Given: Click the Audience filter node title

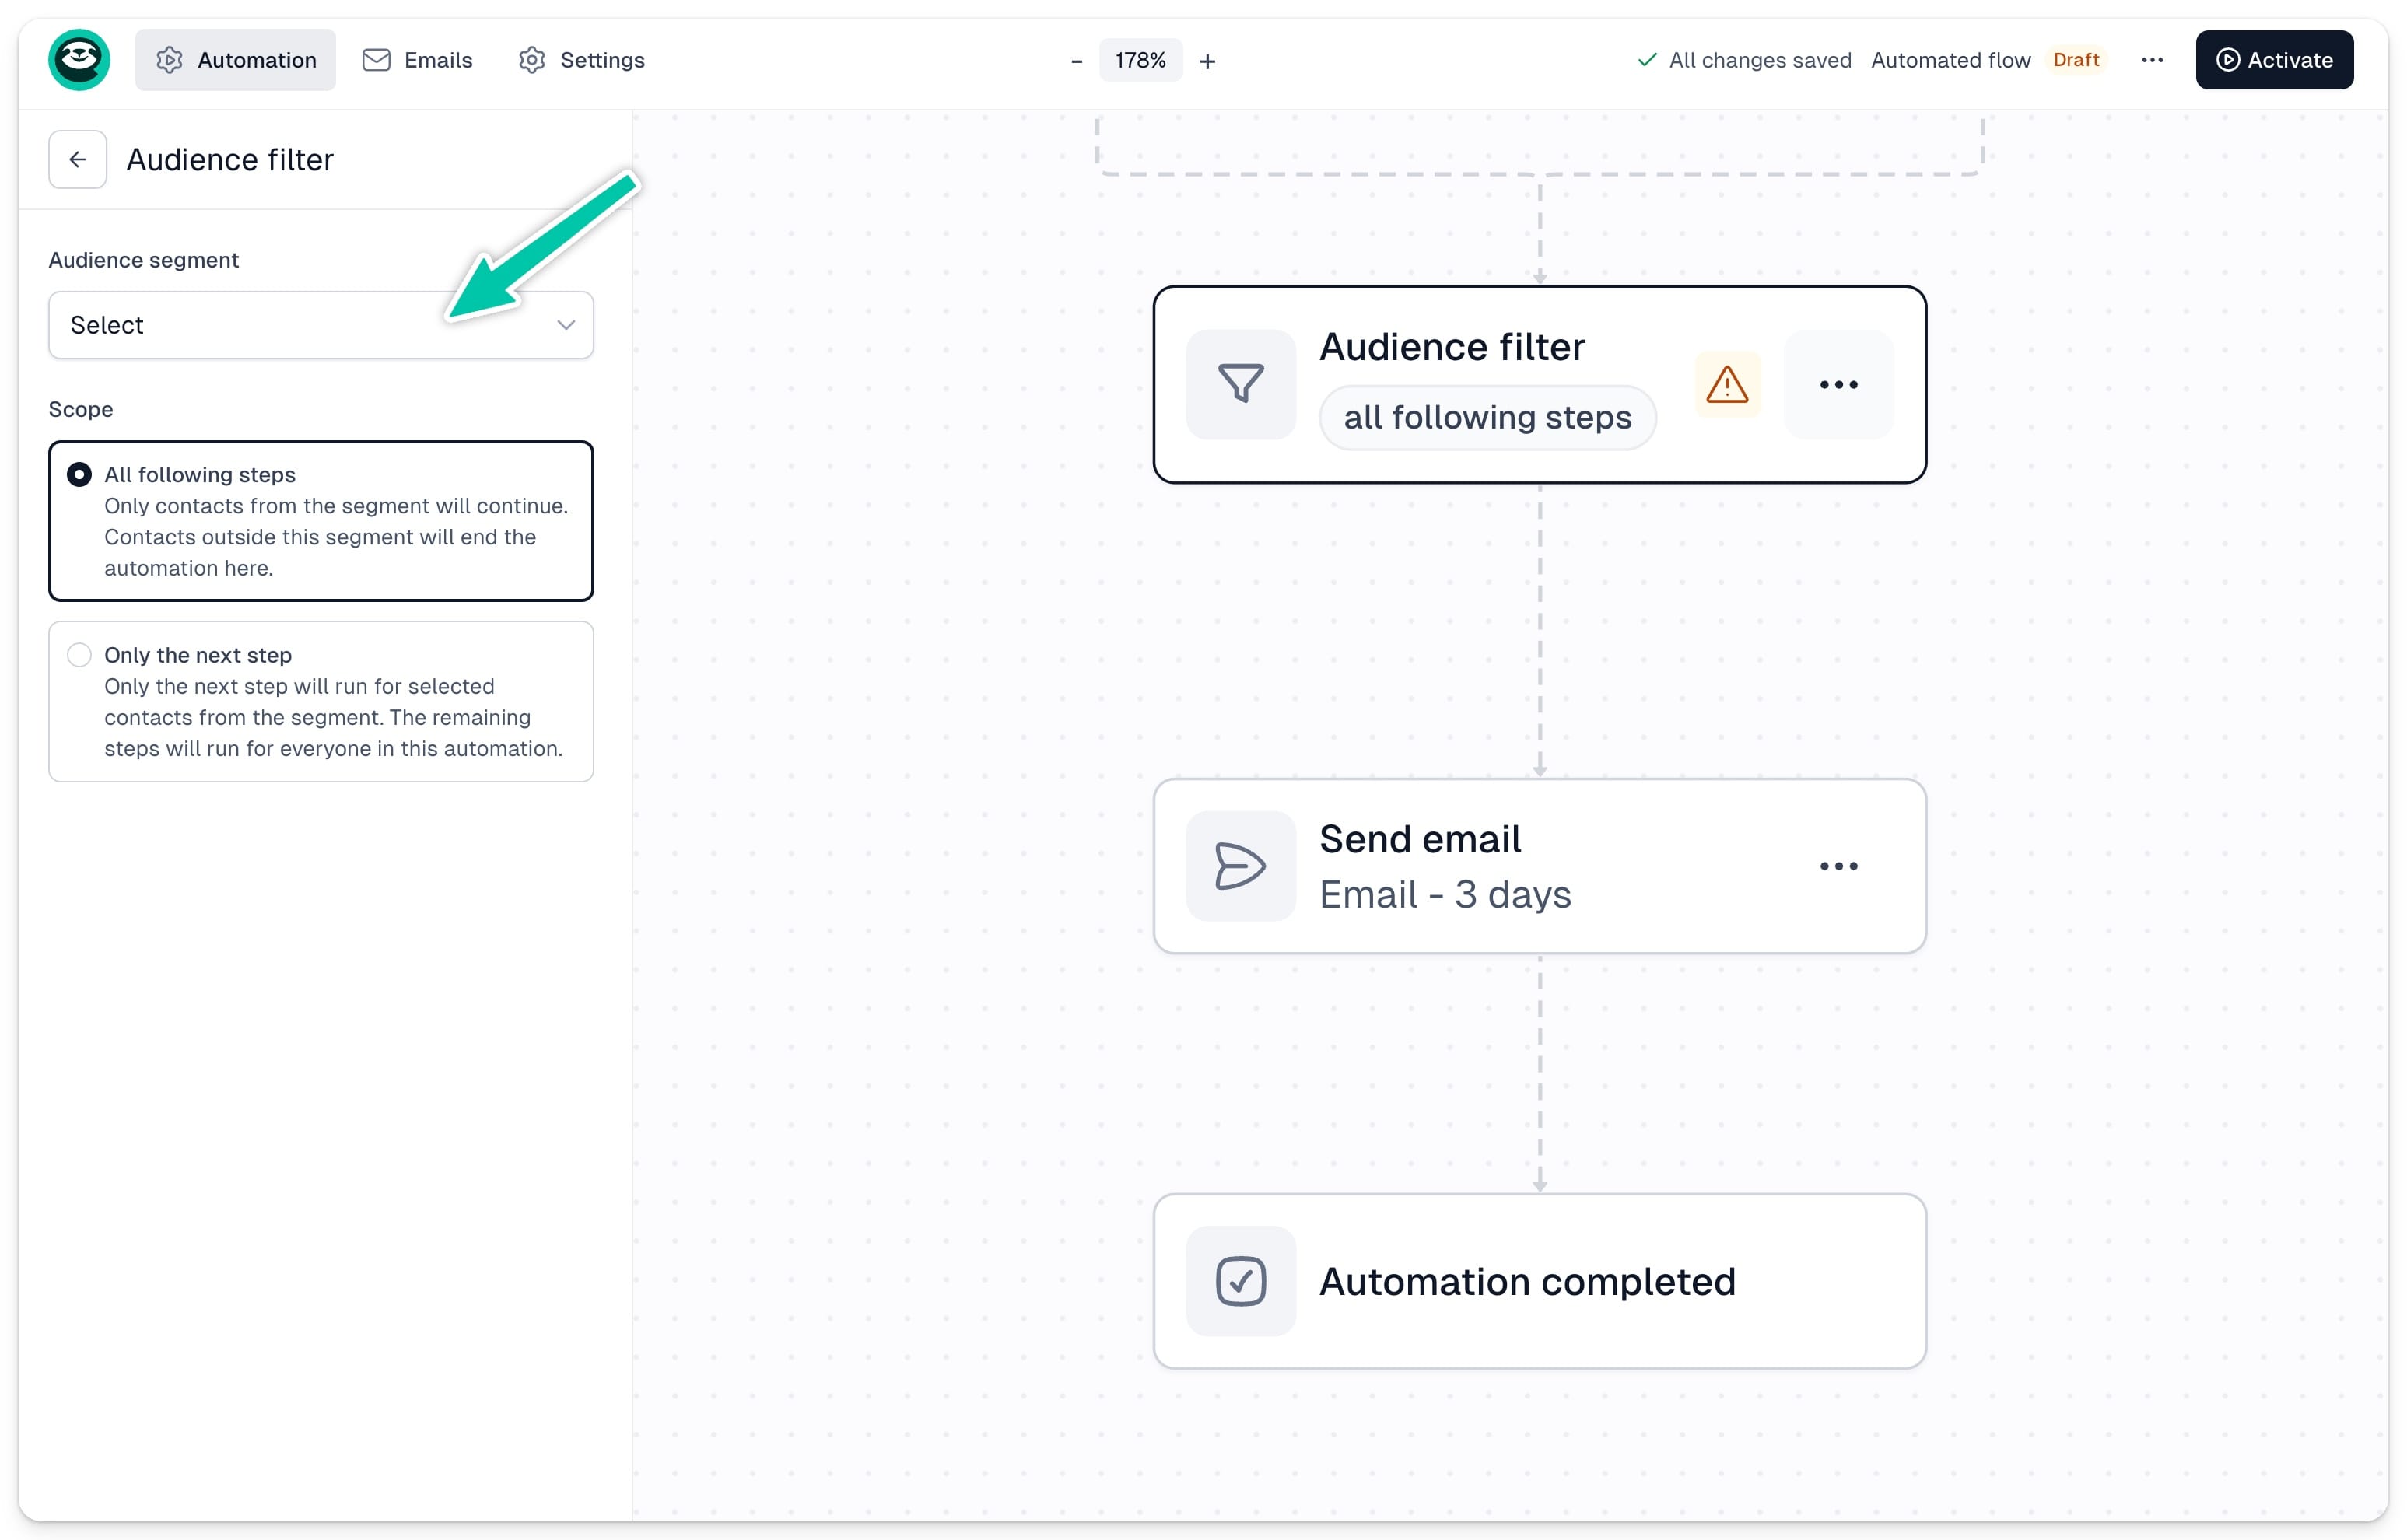Looking at the screenshot, I should point(1452,347).
